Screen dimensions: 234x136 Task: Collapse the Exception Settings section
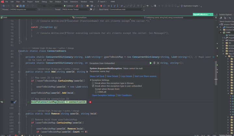tap(91, 80)
